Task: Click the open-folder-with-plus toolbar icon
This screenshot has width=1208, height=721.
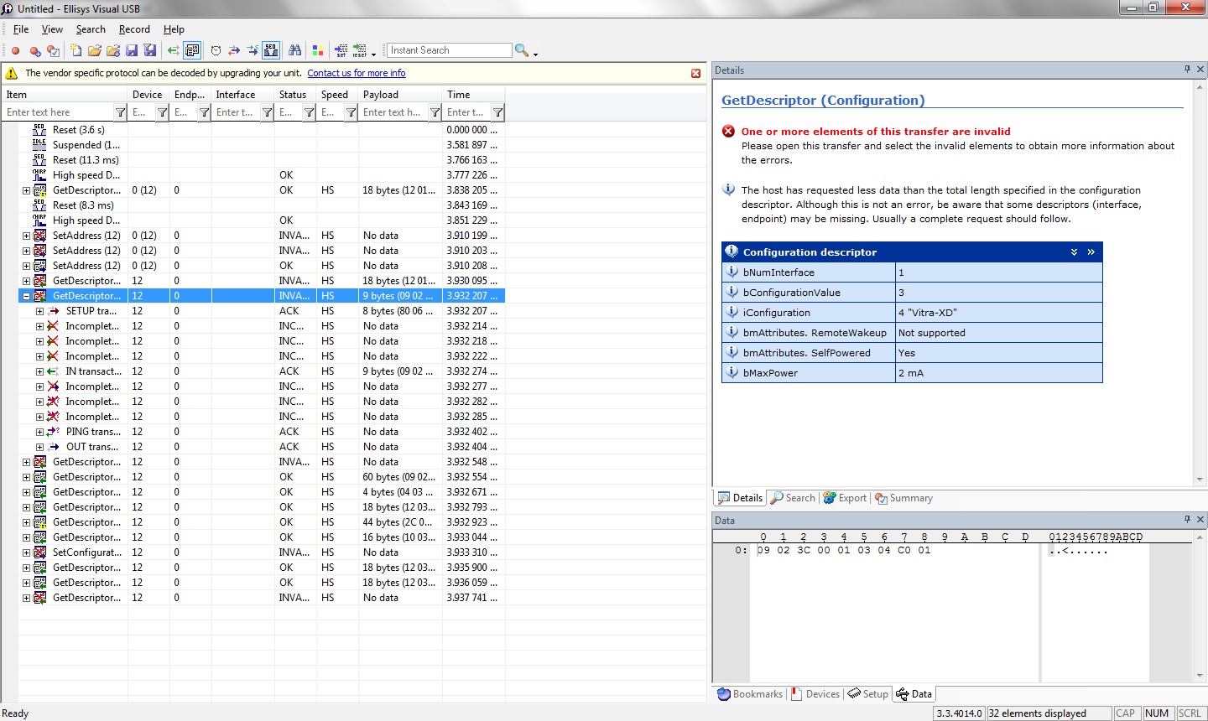Action: 113,51
